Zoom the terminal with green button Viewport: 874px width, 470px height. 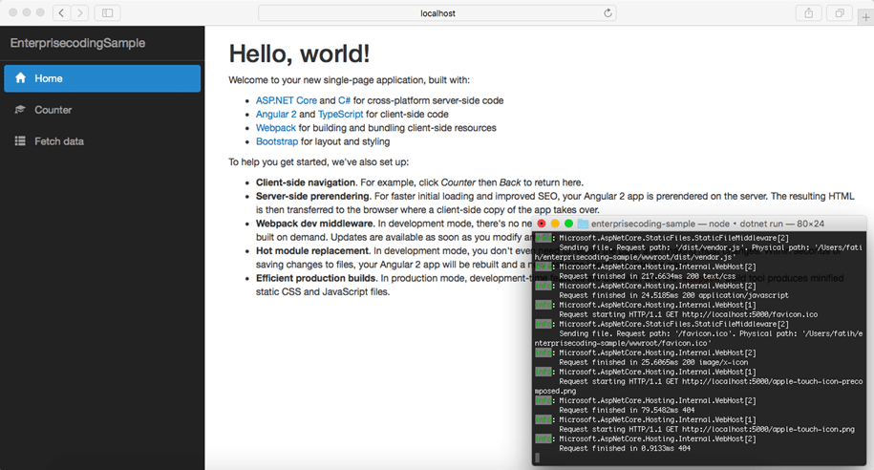(568, 224)
